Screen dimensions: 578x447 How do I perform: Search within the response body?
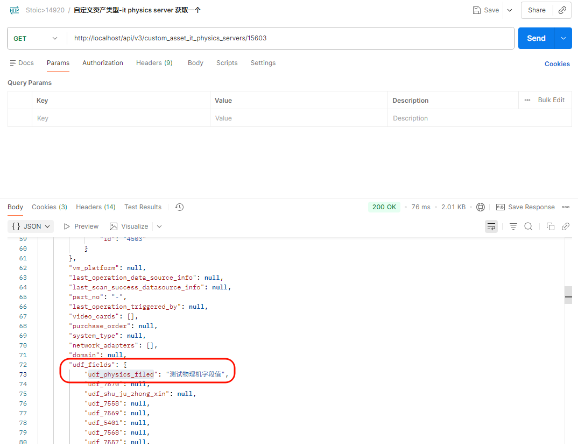point(528,226)
